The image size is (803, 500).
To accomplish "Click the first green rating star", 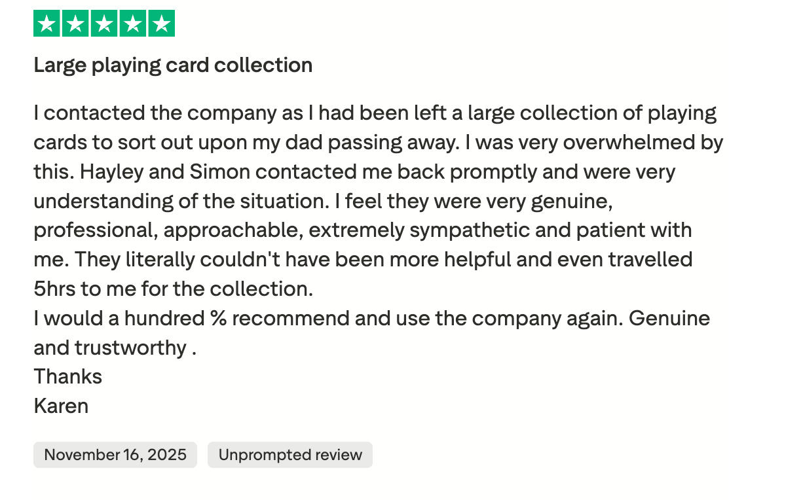I will 47,24.
